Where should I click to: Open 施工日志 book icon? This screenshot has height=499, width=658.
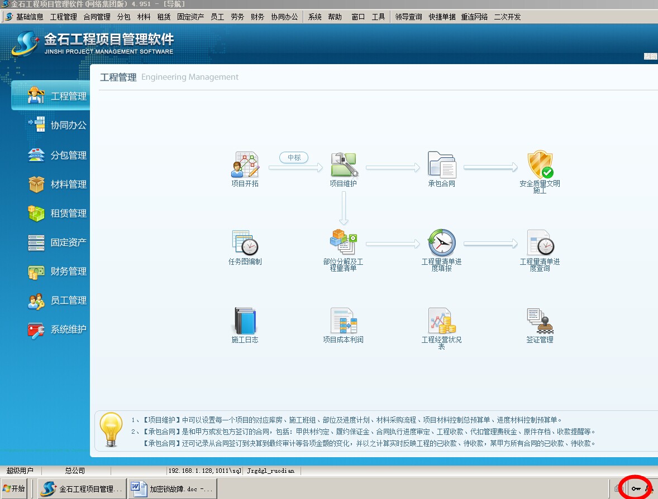pos(245,321)
